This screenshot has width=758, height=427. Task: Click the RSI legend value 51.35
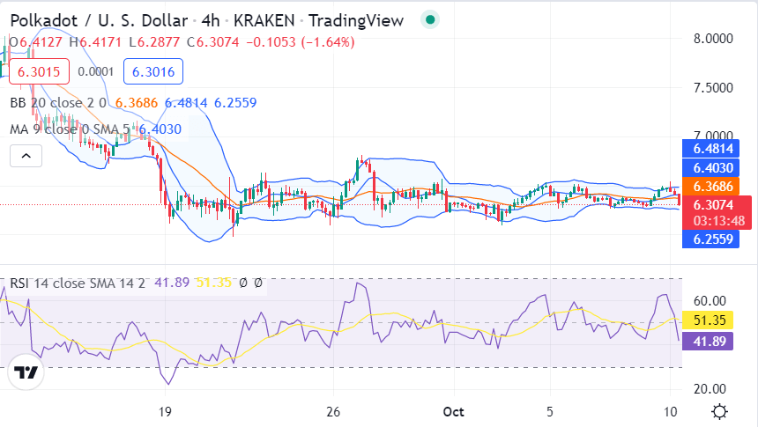pyautogui.click(x=213, y=283)
